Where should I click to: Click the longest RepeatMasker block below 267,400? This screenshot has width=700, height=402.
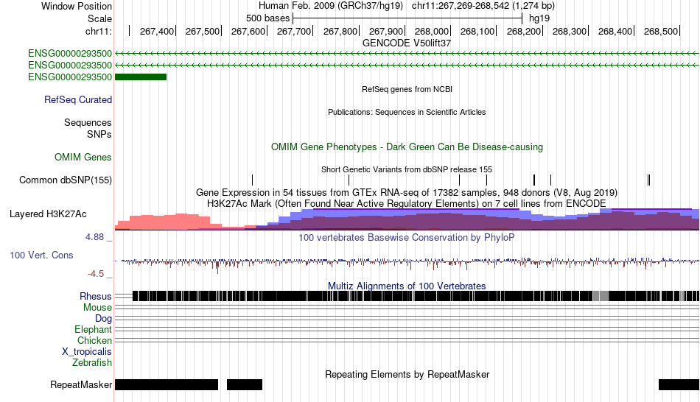pyautogui.click(x=167, y=384)
